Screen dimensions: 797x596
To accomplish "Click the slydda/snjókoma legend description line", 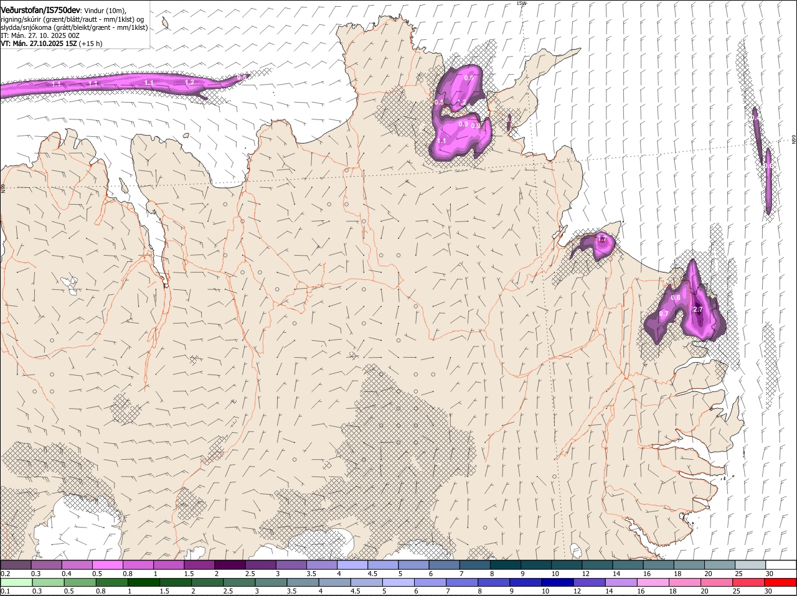I will click(74, 27).
